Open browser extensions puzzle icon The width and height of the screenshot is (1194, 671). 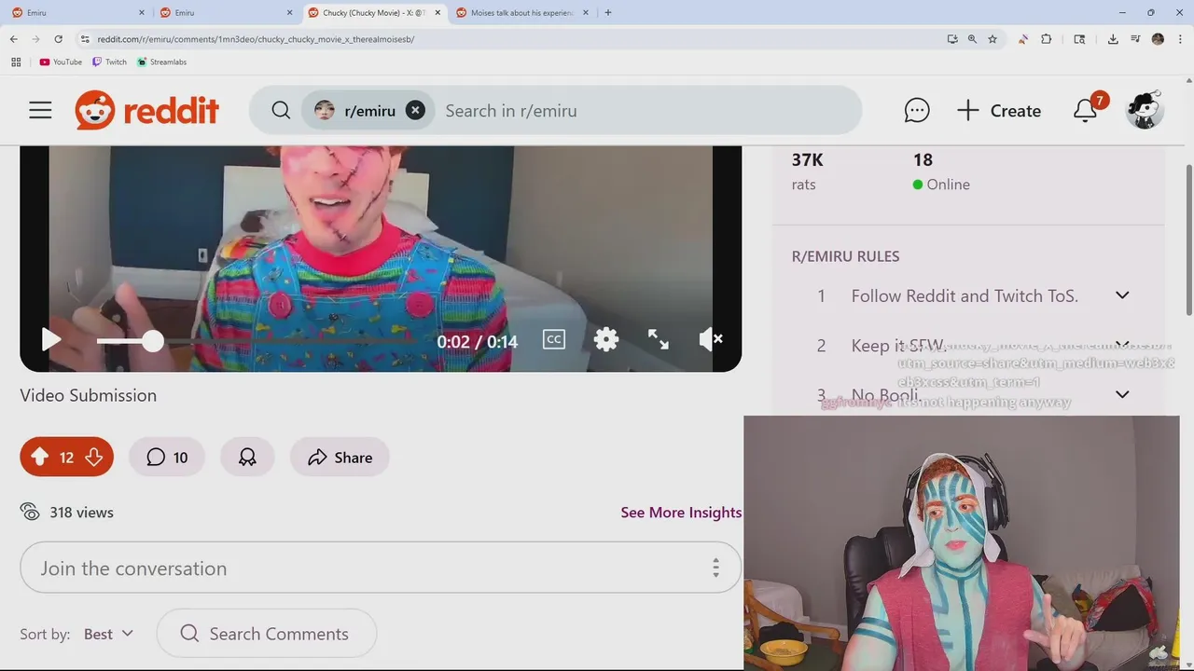click(1046, 39)
